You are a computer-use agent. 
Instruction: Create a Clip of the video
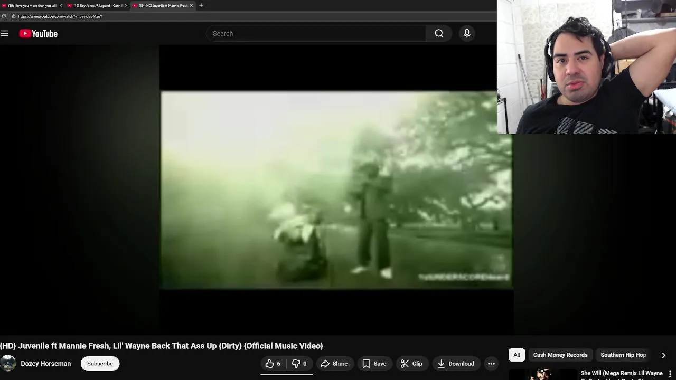pos(411,364)
